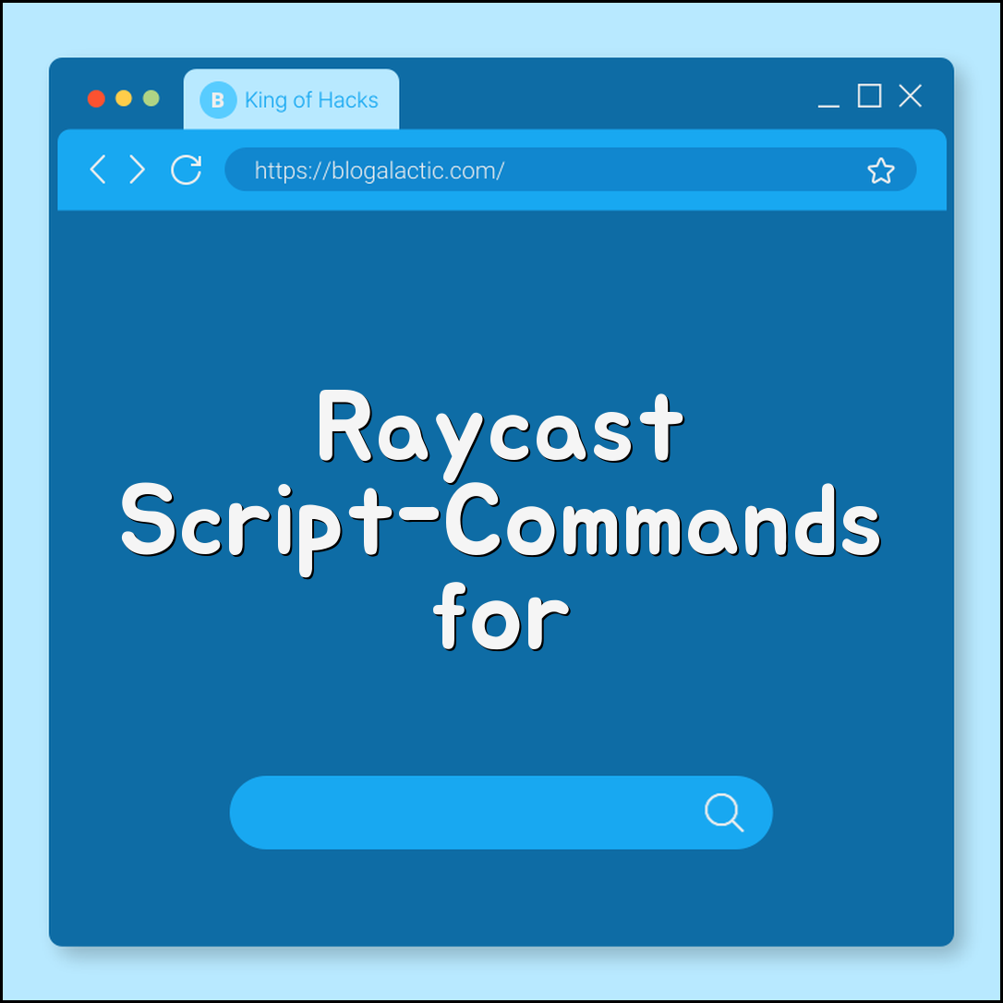
Task: Switch to the King of Hacks tab
Action: pyautogui.click(x=310, y=100)
